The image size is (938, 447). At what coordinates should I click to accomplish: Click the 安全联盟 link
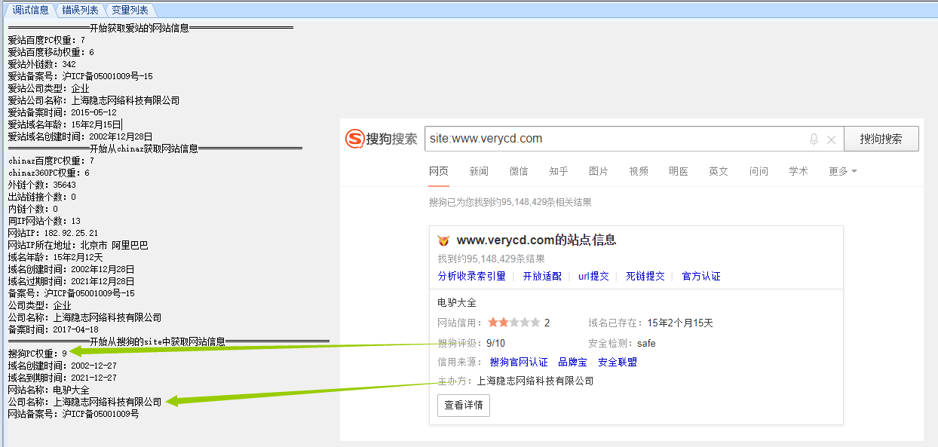tap(618, 362)
